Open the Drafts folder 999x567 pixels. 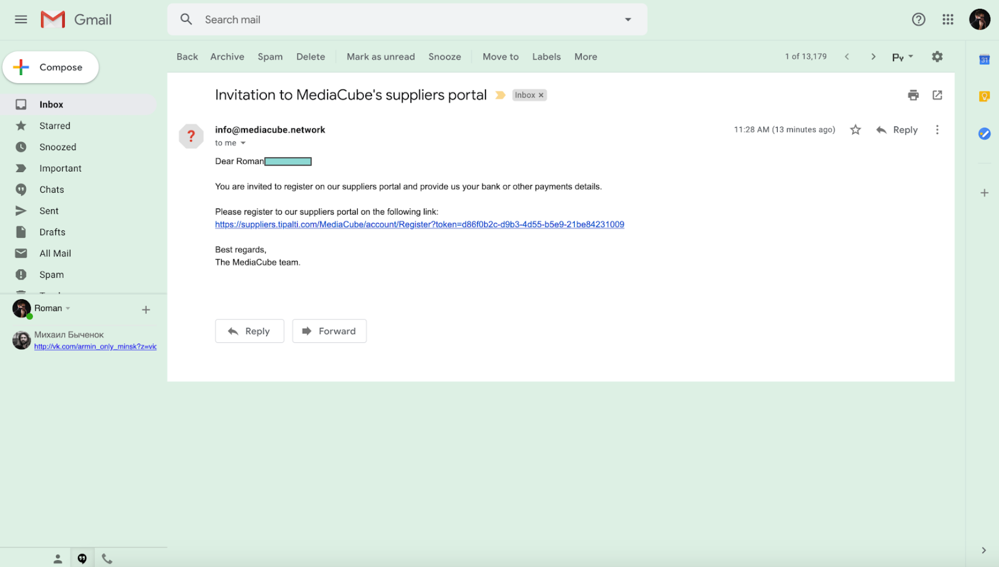coord(79,232)
